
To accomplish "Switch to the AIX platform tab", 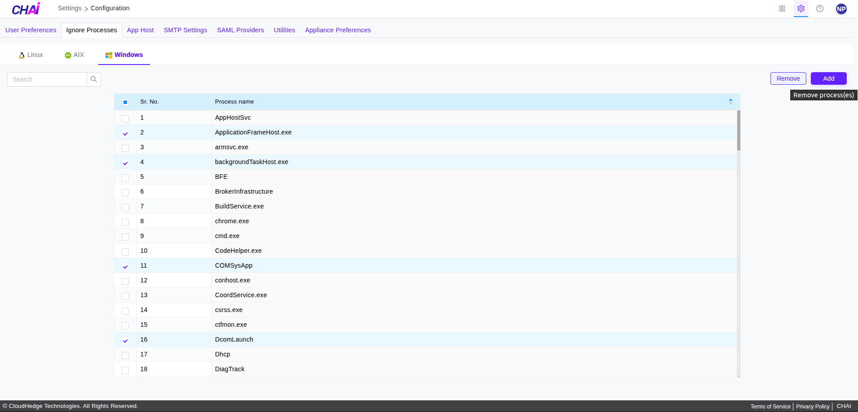I will [74, 55].
